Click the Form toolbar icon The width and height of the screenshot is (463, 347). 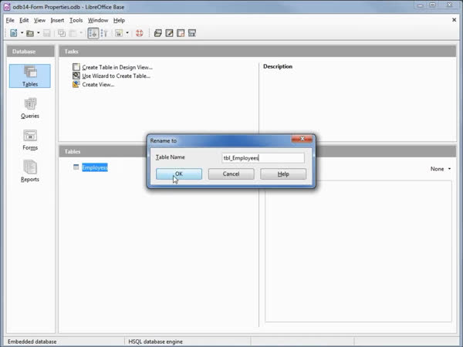(x=119, y=33)
